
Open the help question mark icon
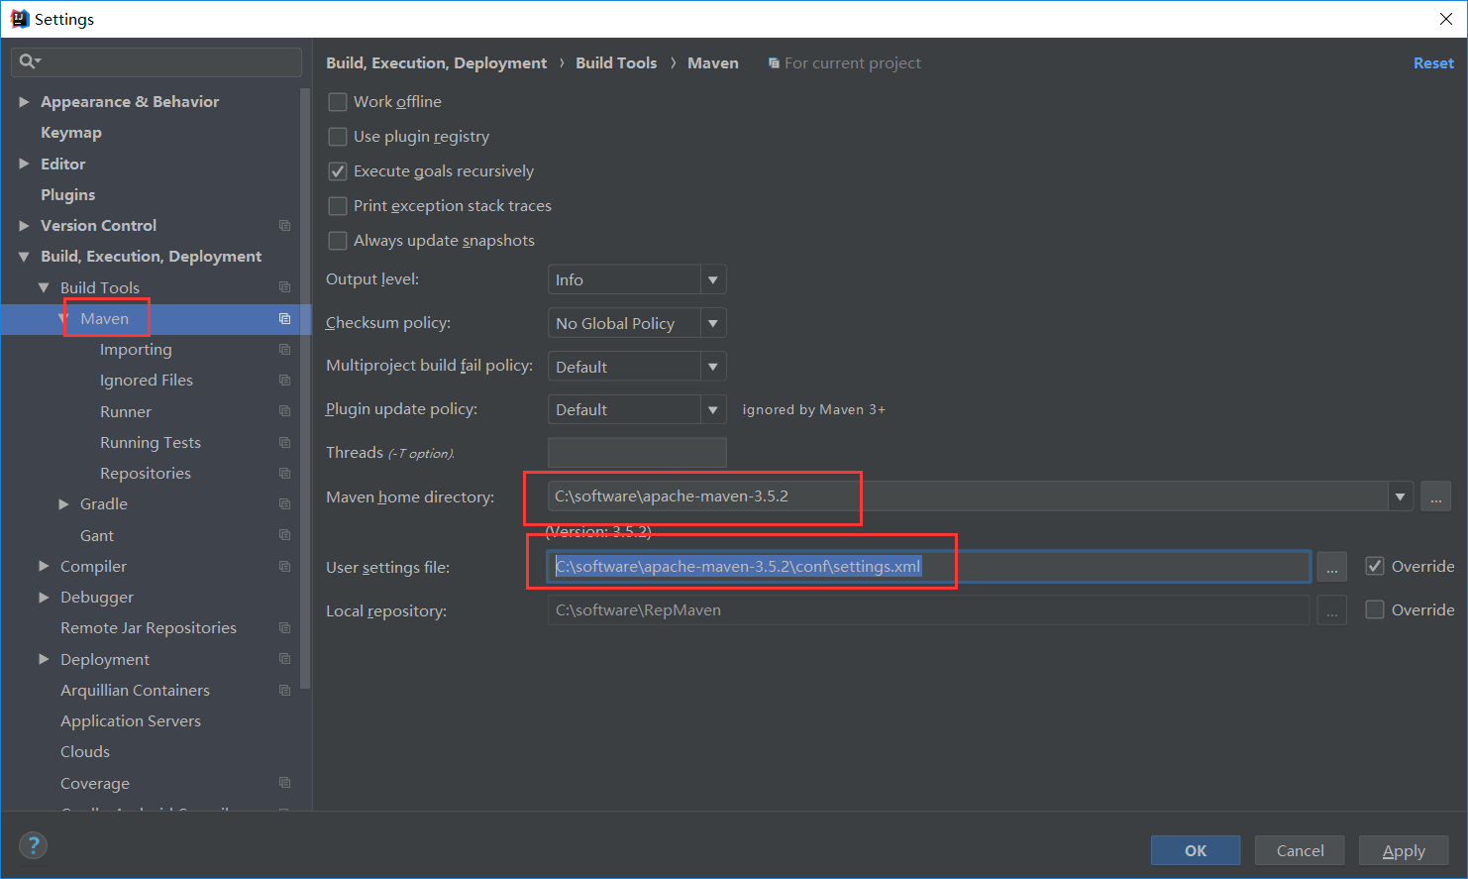[33, 845]
